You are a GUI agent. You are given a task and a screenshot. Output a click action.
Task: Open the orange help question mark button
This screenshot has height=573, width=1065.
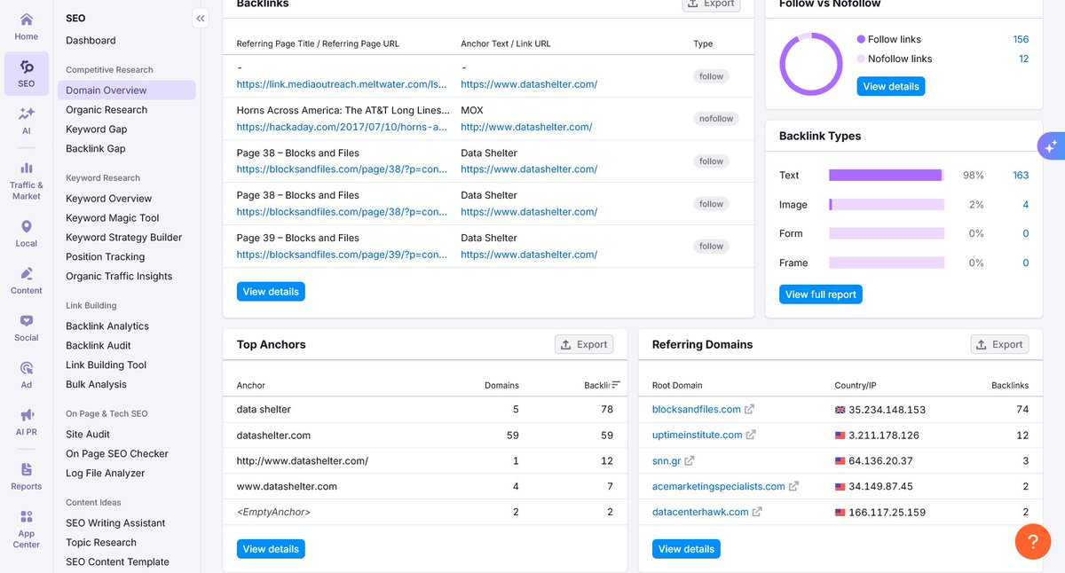point(1033,541)
